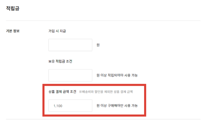Click the 기본 정보 section label
205x125 pixels.
[x=13, y=31]
